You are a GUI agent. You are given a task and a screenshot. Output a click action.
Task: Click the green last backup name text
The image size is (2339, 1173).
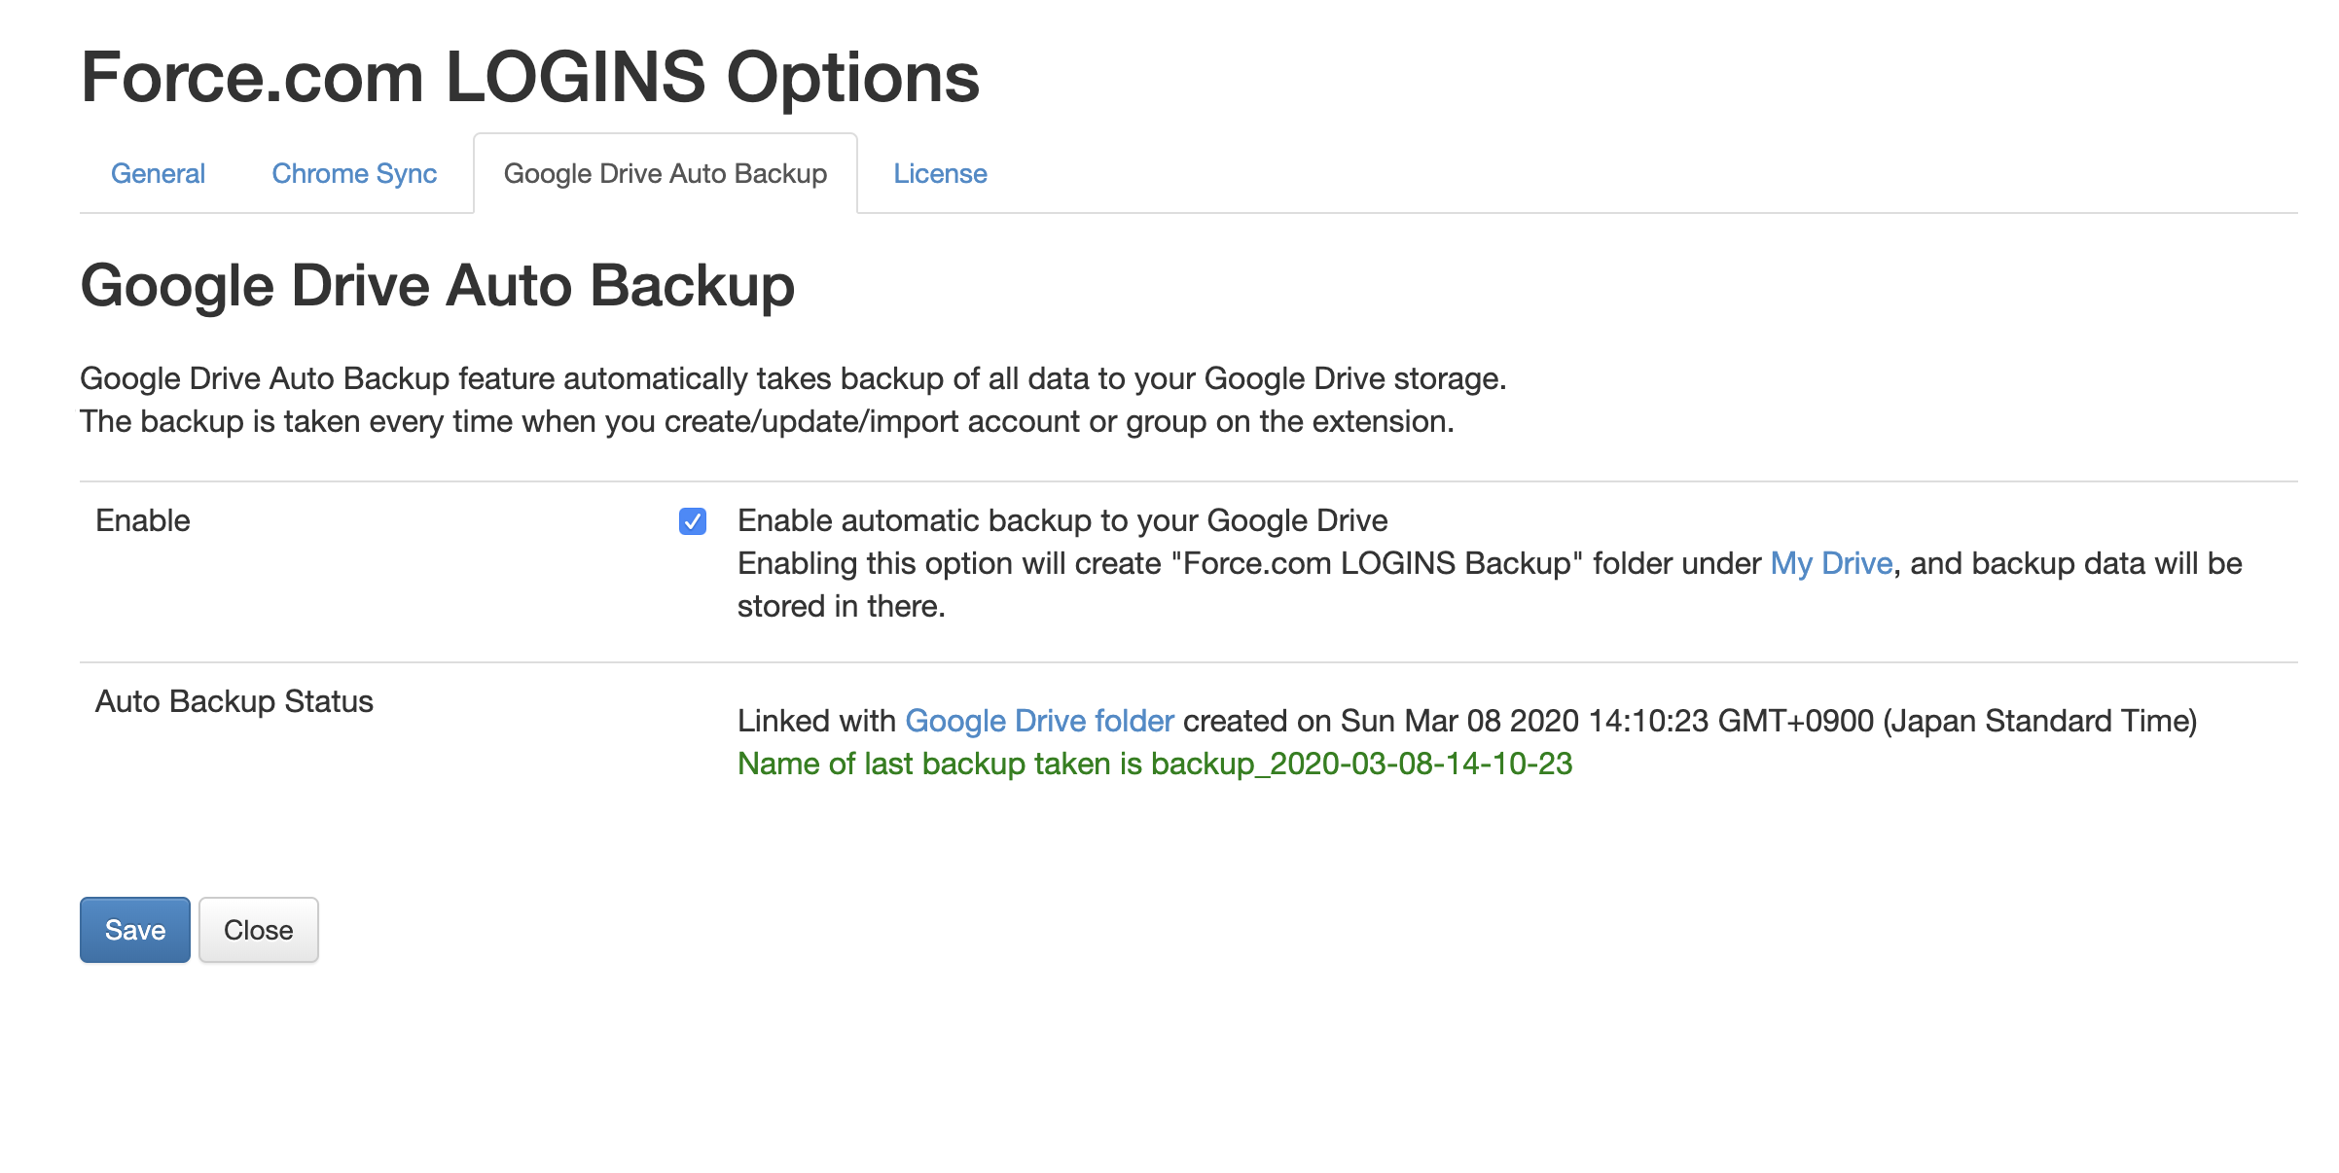pos(1155,764)
